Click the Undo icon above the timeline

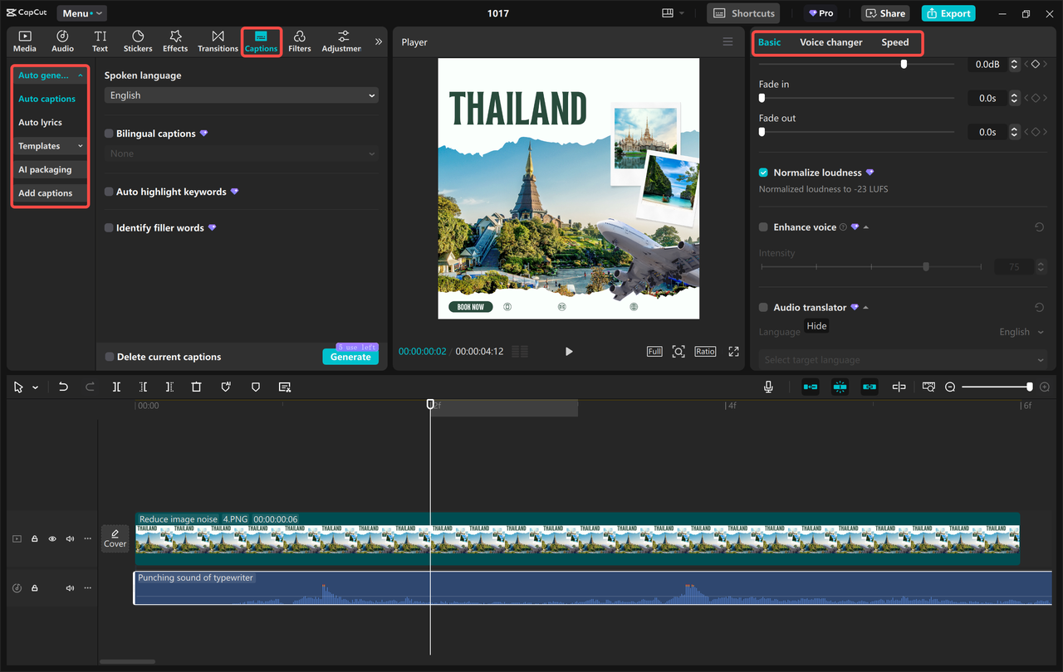[64, 387]
